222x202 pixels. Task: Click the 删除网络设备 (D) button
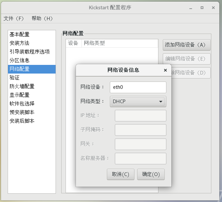pyautogui.click(x=191, y=73)
